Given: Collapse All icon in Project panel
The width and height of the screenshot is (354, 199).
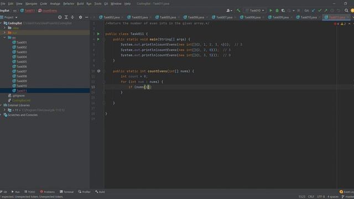Looking at the screenshot, I should click(72, 17).
